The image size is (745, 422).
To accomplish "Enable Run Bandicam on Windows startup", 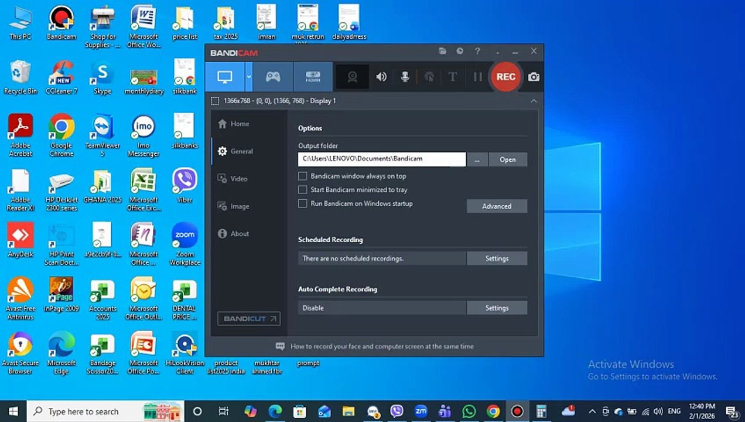I will 303,204.
